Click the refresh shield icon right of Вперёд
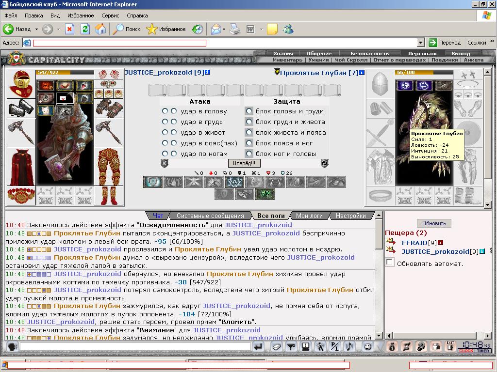Image resolution: width=497 pixels, height=372 pixels. [x=325, y=163]
